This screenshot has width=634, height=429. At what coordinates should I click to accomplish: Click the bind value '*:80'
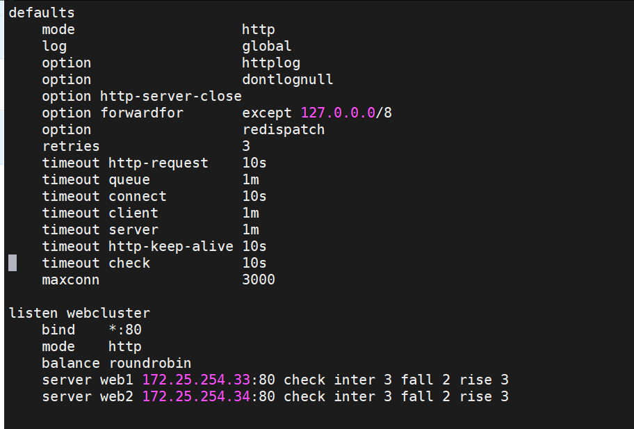[125, 330]
